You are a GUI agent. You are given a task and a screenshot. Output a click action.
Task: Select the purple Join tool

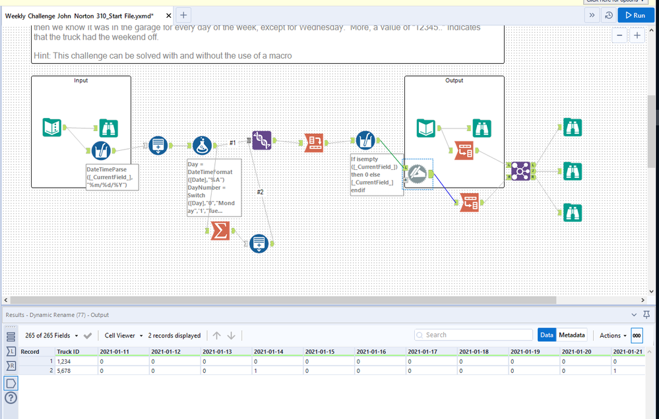tap(520, 171)
